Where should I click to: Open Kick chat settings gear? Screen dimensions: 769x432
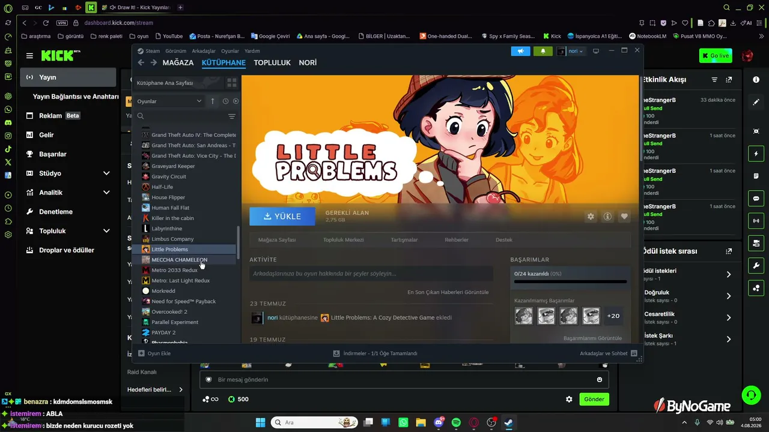tap(569, 400)
